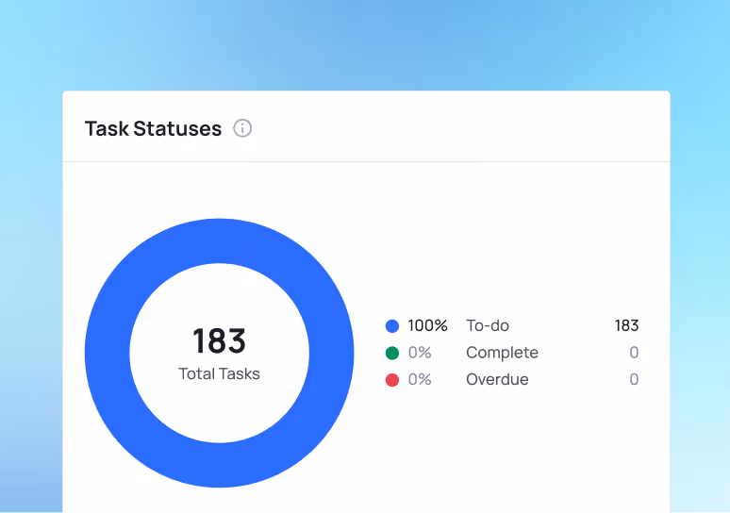Select the 'Complete' legend label
This screenshot has height=513, width=730.
(502, 353)
